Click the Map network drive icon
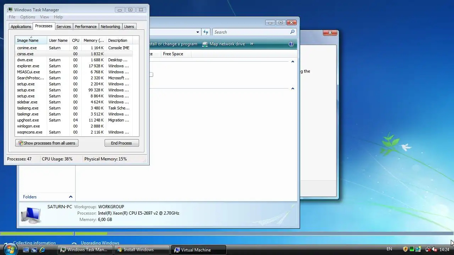Screen dimensions: 454x255 point(205,44)
